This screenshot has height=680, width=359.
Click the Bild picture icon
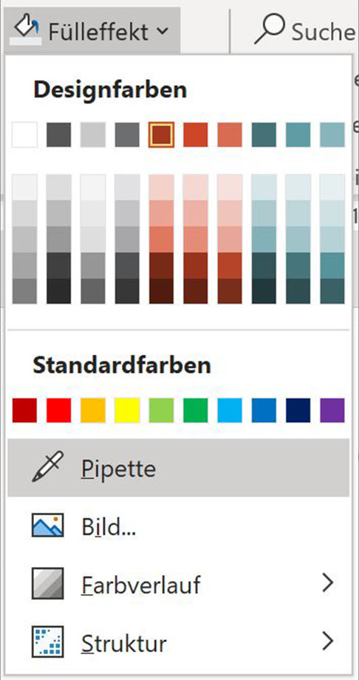click(48, 525)
